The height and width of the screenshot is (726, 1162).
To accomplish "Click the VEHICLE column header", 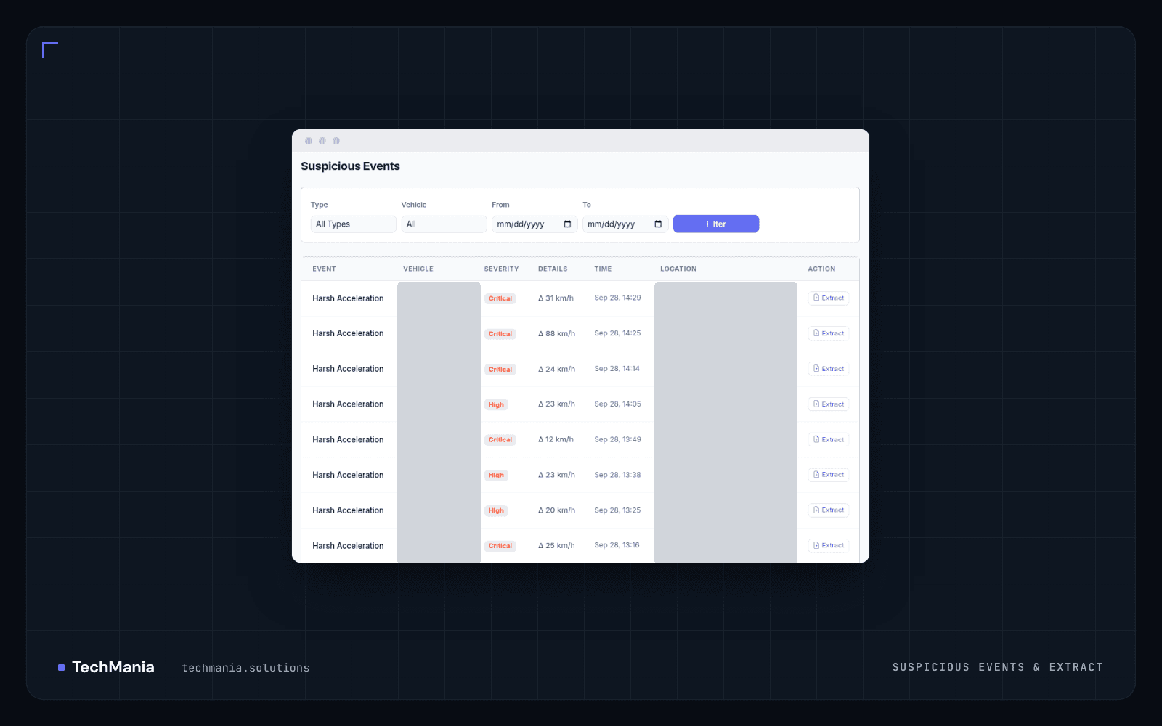I will pyautogui.click(x=418, y=269).
